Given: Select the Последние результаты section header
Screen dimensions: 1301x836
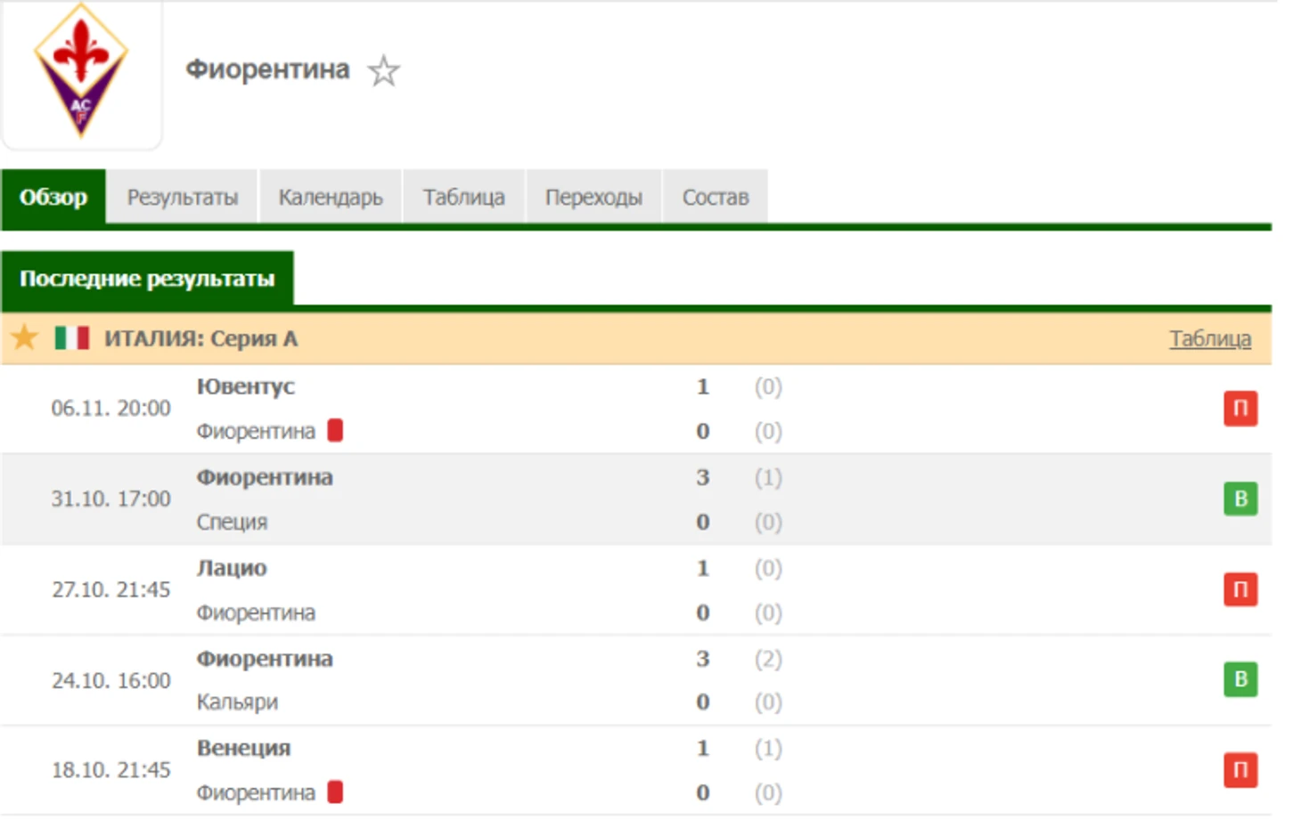Looking at the screenshot, I should [147, 279].
